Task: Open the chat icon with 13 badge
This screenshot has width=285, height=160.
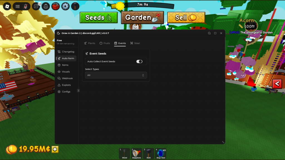Action: (36, 7)
